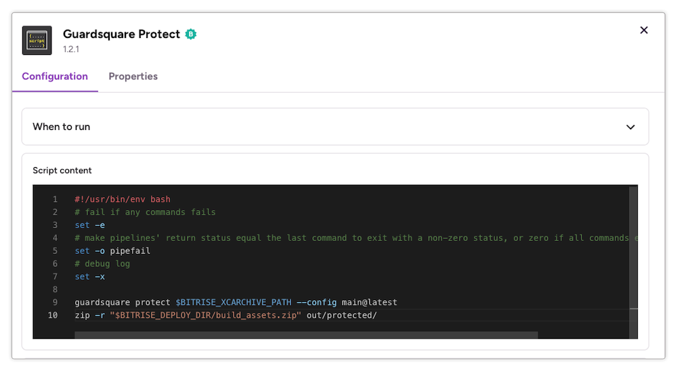The height and width of the screenshot is (371, 677).
Task: Switch to the Properties tab
Action: pos(133,77)
